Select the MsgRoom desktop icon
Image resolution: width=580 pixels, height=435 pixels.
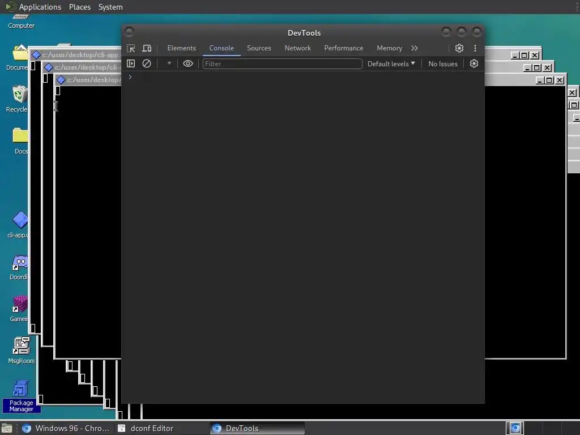pos(21,350)
